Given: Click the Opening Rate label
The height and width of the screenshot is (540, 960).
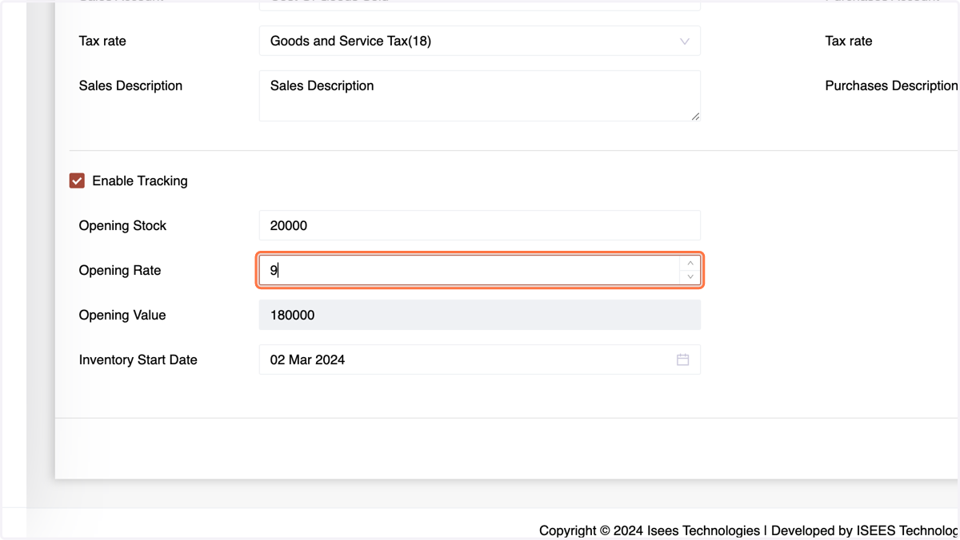Looking at the screenshot, I should [x=120, y=270].
